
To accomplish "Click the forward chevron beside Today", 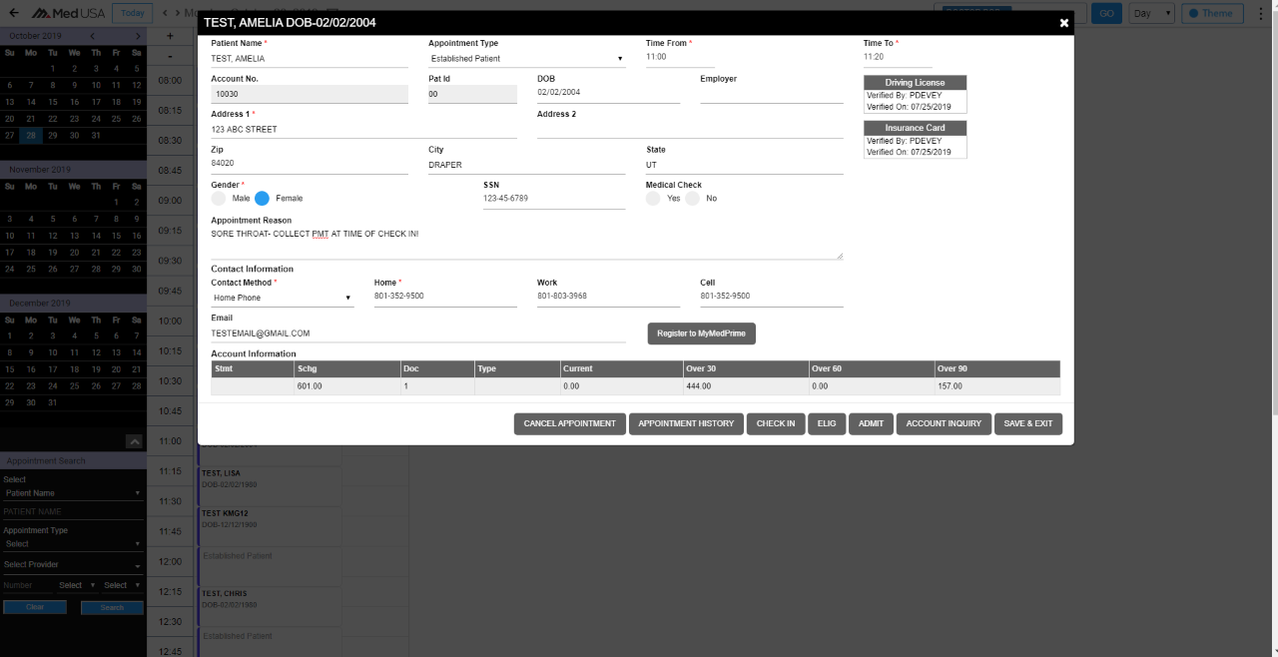I will (x=178, y=13).
